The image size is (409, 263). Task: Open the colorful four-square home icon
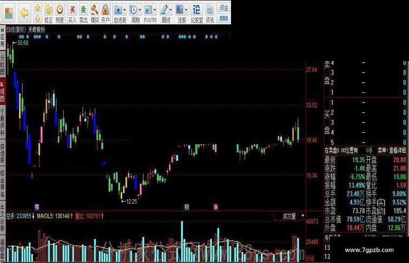click(x=9, y=14)
